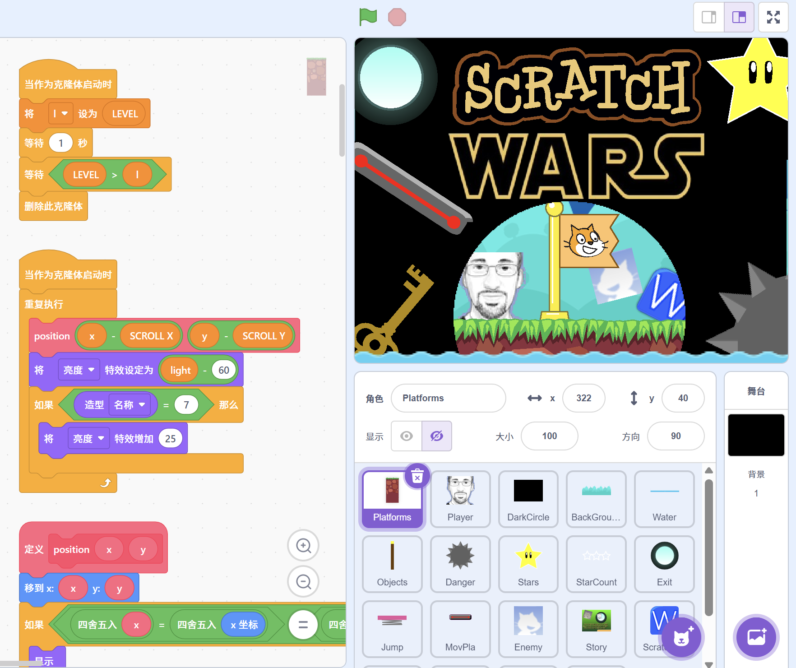Edit the value 60 in light subtraction
Viewport: 796px width, 668px height.
(x=224, y=370)
